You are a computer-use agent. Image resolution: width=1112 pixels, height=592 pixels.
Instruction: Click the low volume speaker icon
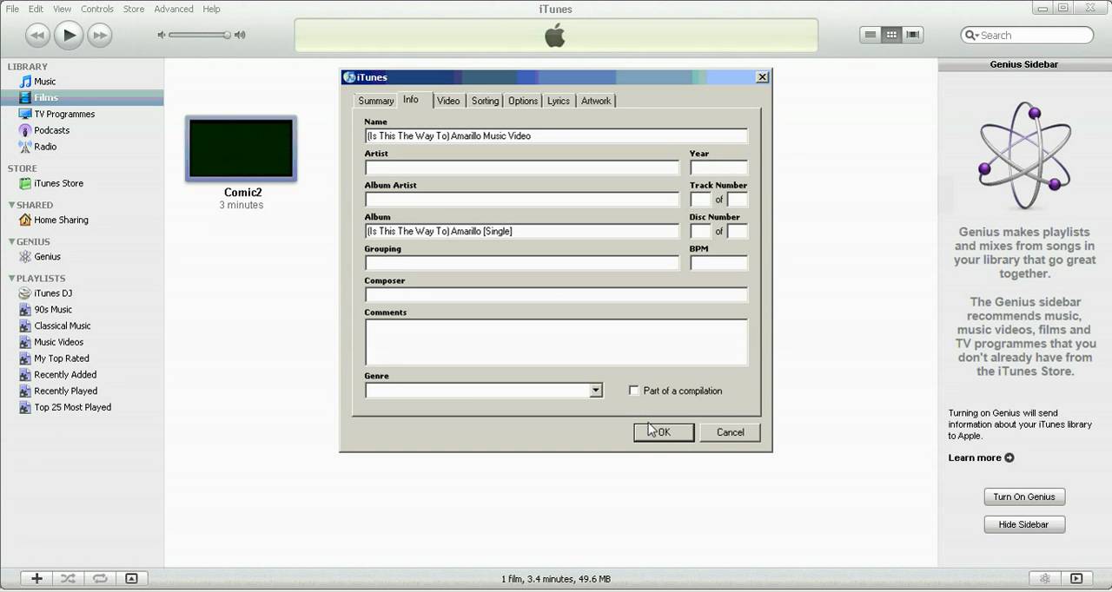point(162,35)
